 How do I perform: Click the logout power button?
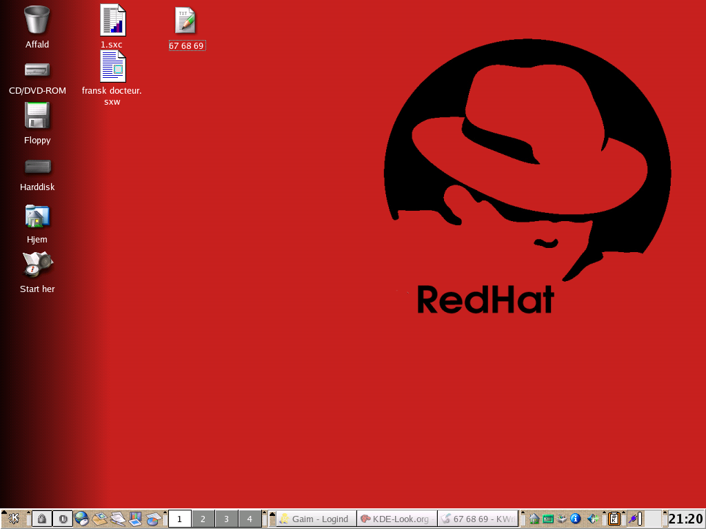(x=63, y=519)
